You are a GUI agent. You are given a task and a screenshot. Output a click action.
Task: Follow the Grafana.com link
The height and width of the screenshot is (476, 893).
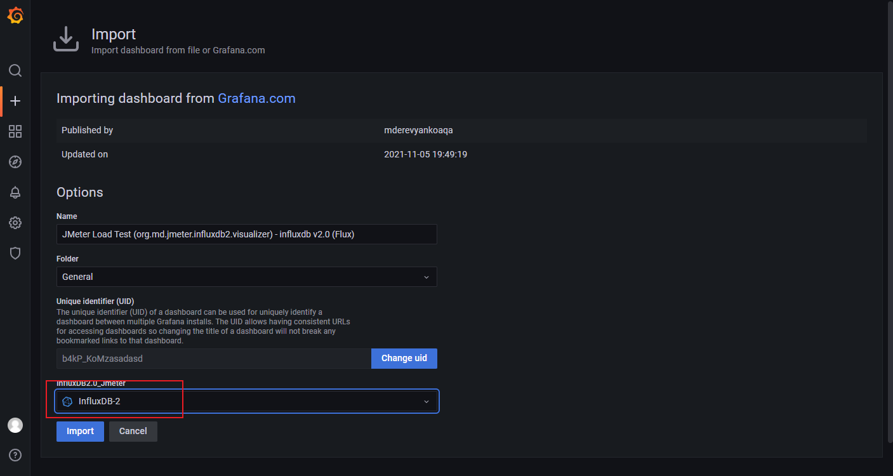(256, 98)
